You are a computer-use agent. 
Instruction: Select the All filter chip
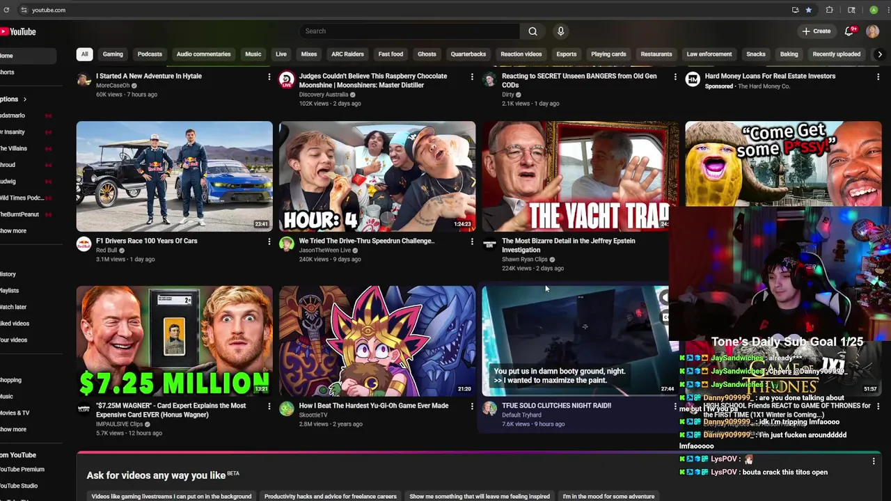point(84,54)
